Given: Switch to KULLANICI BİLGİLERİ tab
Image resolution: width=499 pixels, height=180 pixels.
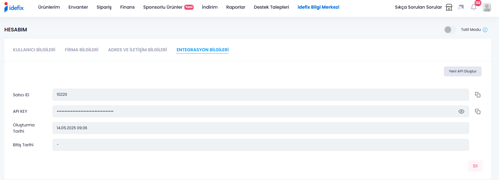Looking at the screenshot, I should point(34,50).
